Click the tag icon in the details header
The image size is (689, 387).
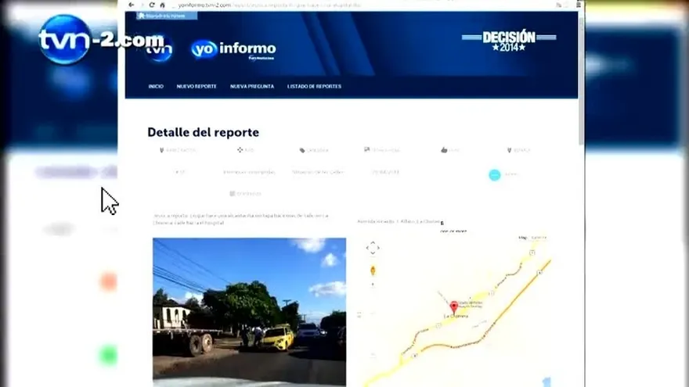click(x=302, y=150)
